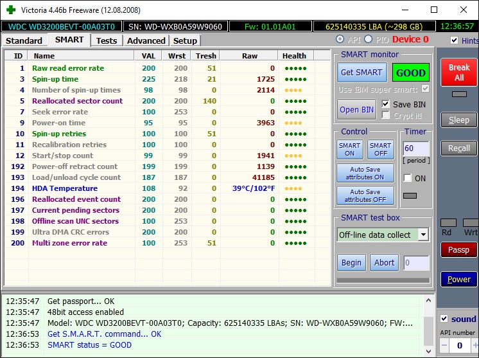Switch to the Standard tab
This screenshot has width=479, height=358.
coord(24,40)
